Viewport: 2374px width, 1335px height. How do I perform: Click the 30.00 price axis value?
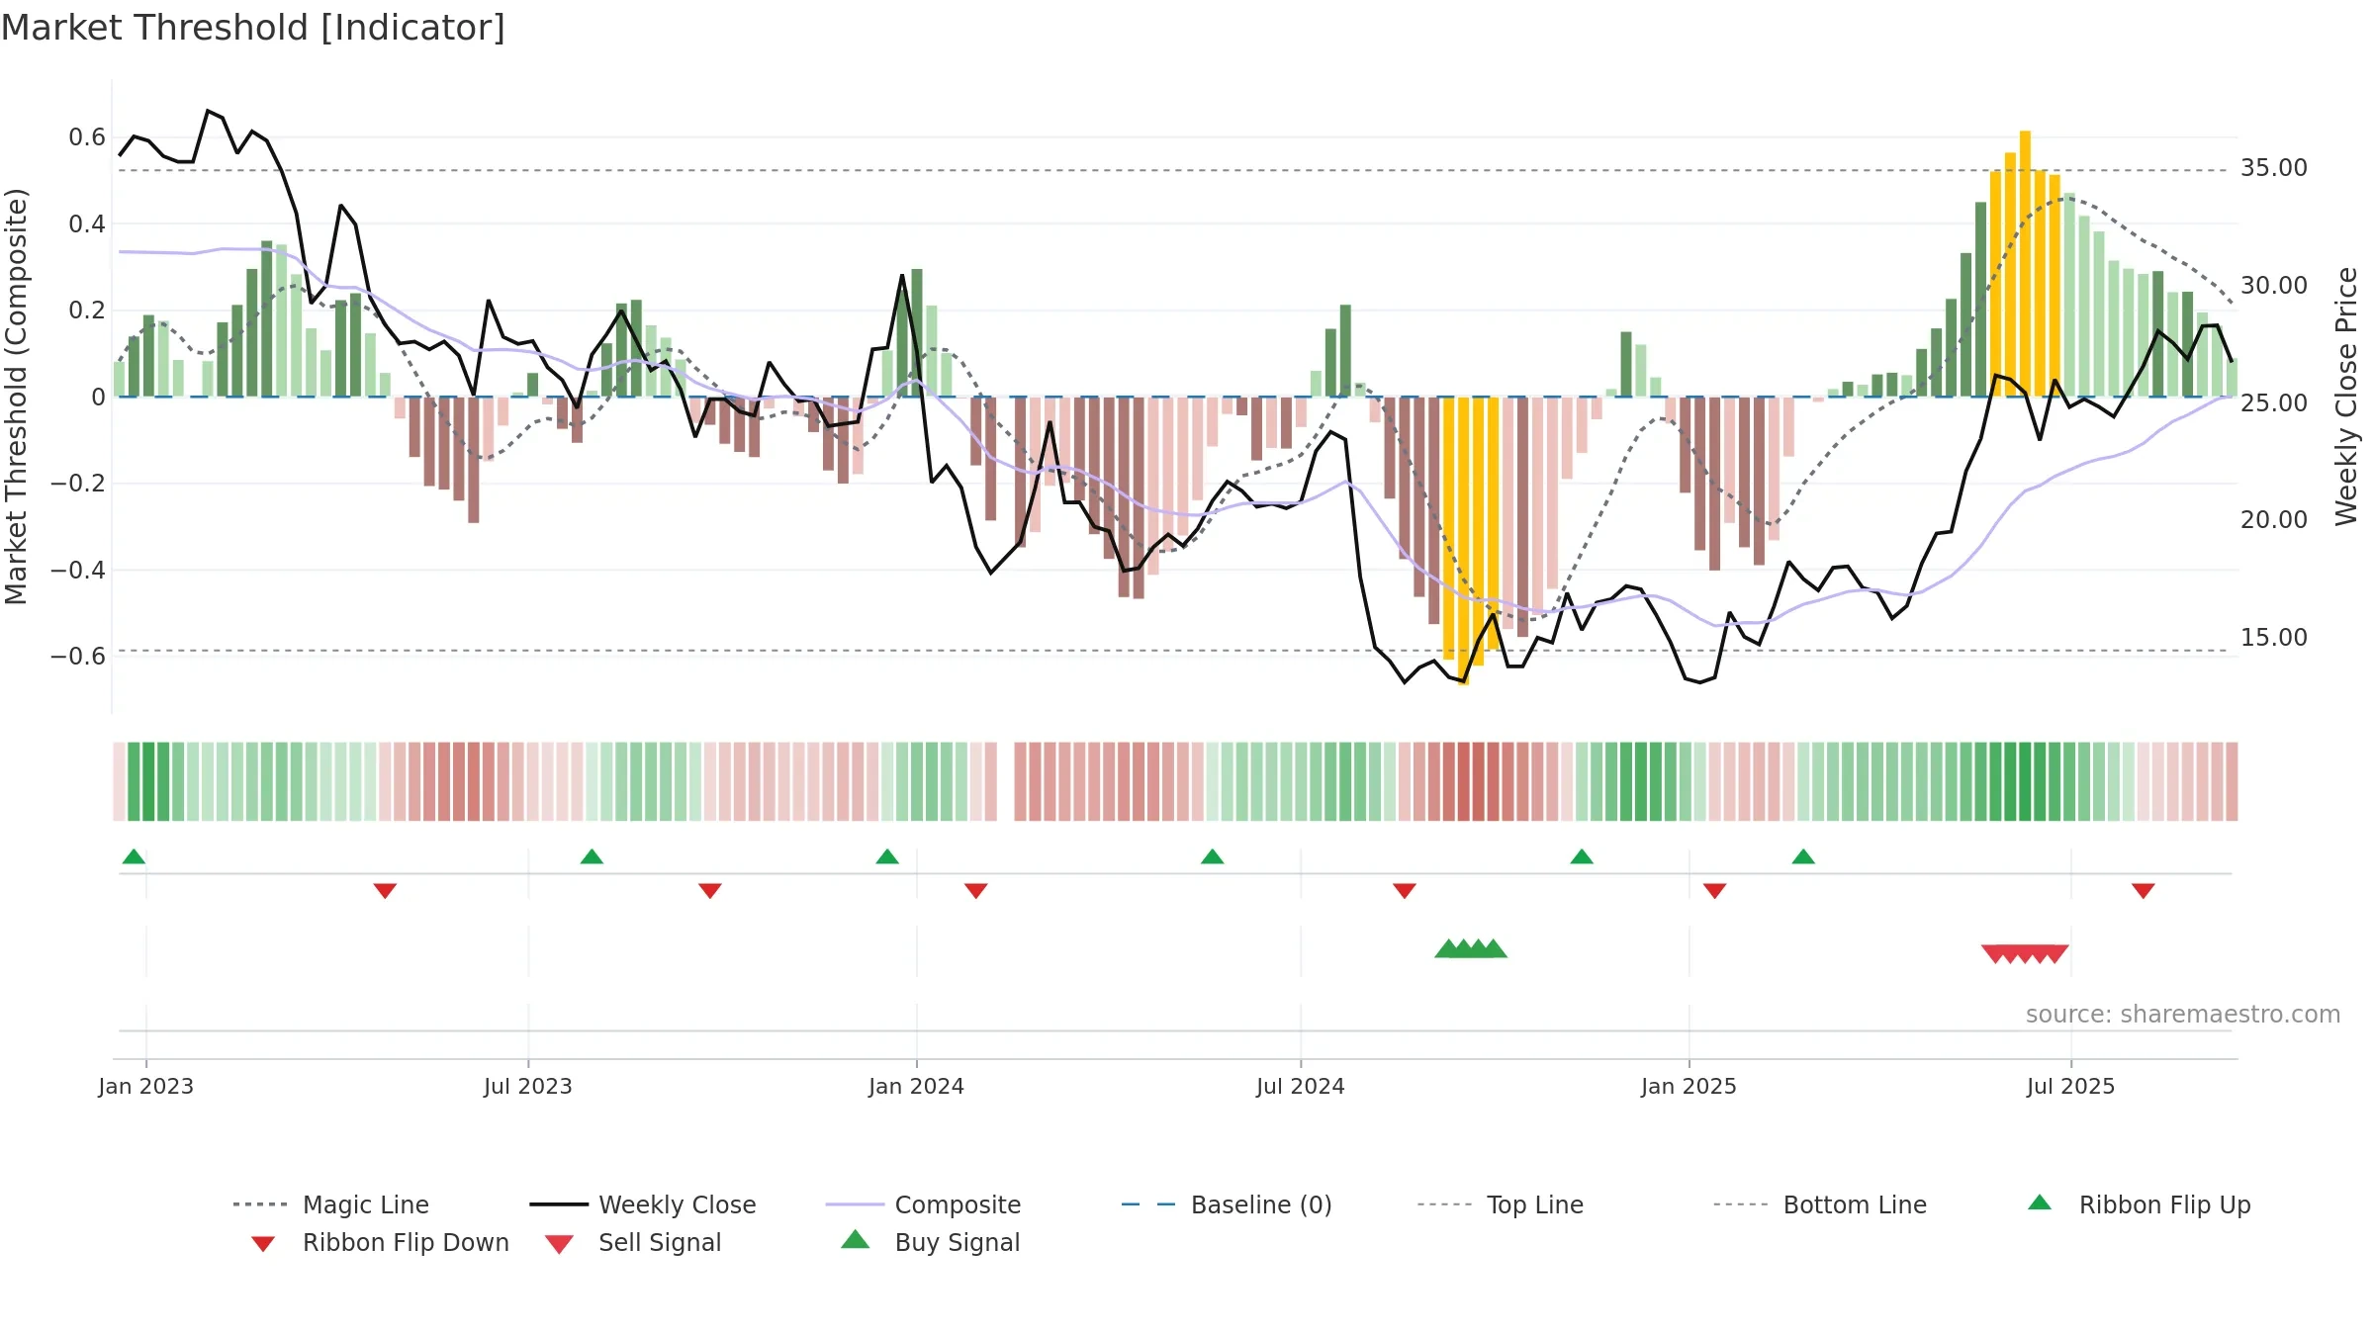tap(2274, 286)
